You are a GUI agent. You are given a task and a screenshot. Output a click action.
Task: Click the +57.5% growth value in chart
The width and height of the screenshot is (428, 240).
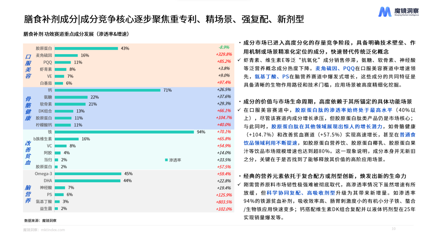click(x=224, y=167)
